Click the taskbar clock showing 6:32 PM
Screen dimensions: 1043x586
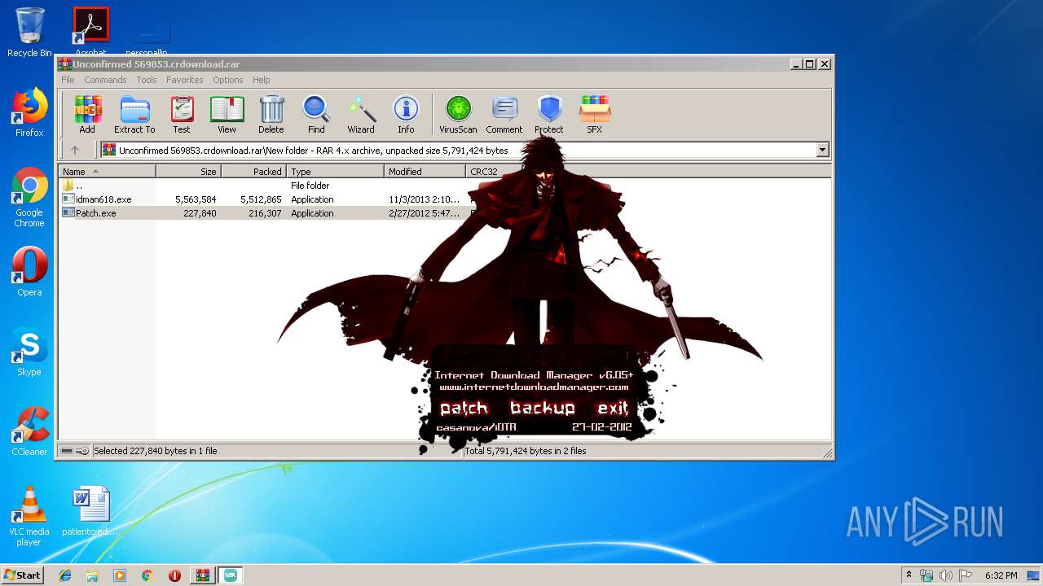[x=1001, y=575]
